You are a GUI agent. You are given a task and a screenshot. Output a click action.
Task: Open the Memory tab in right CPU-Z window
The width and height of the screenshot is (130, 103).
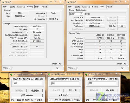coord(95,7)
